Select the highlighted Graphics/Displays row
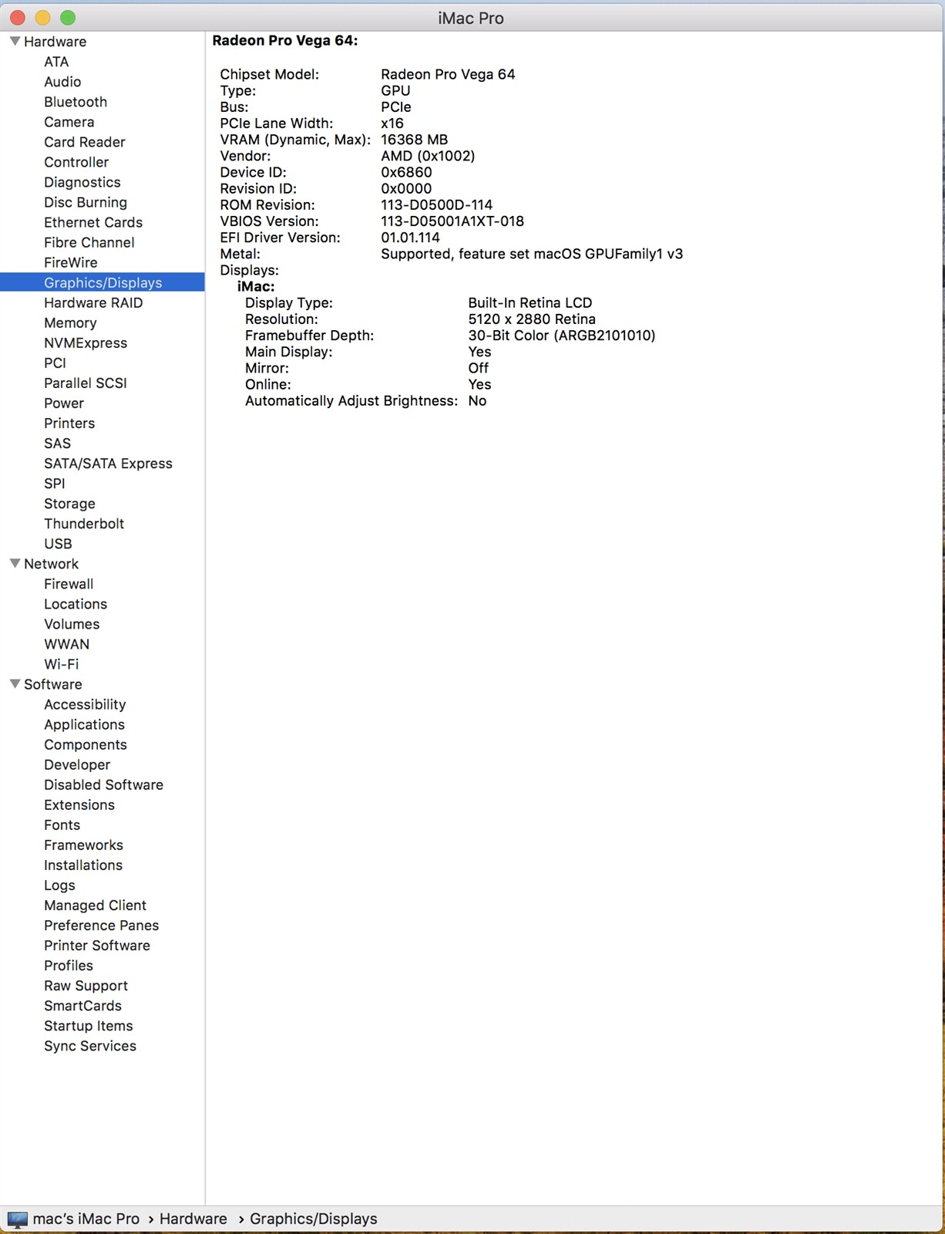This screenshot has height=1234, width=945. pyautogui.click(x=103, y=282)
